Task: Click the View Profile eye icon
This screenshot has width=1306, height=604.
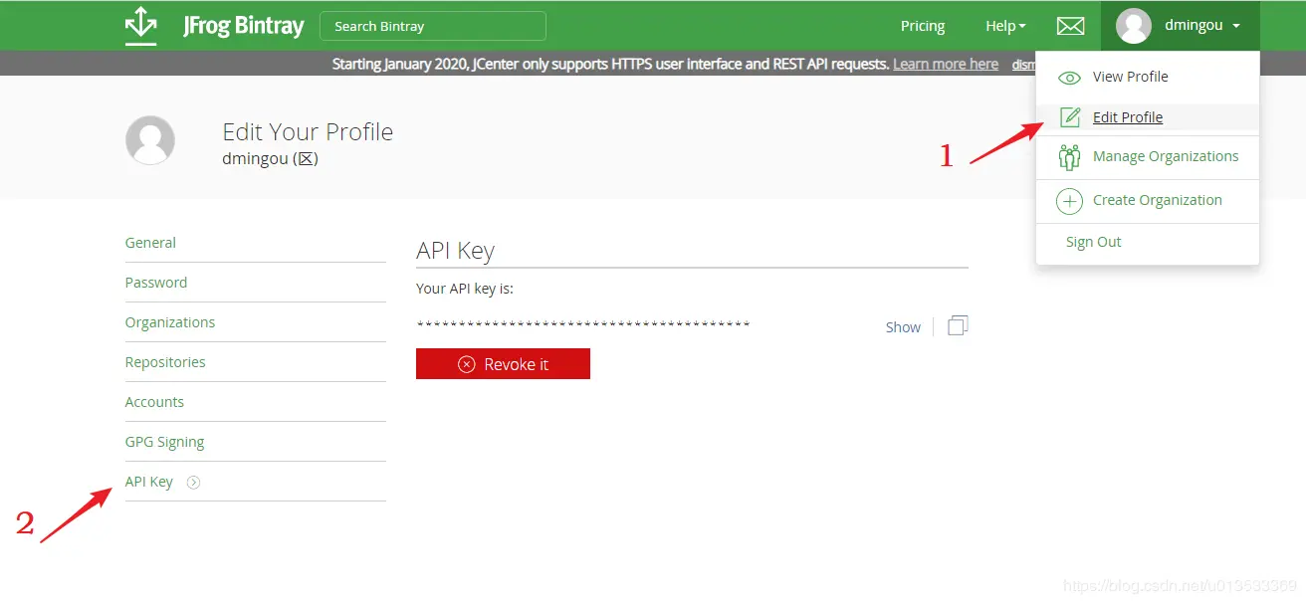Action: pyautogui.click(x=1069, y=78)
